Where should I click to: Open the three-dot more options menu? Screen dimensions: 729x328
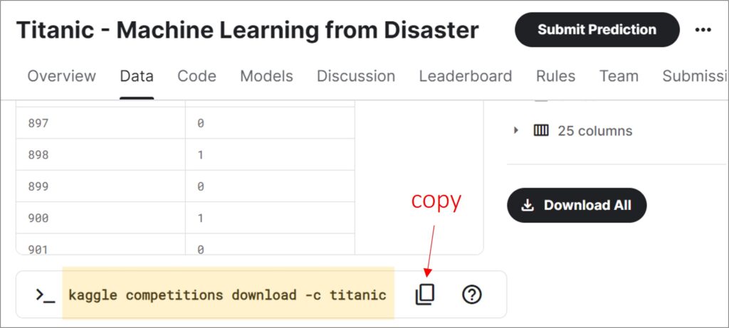(703, 30)
